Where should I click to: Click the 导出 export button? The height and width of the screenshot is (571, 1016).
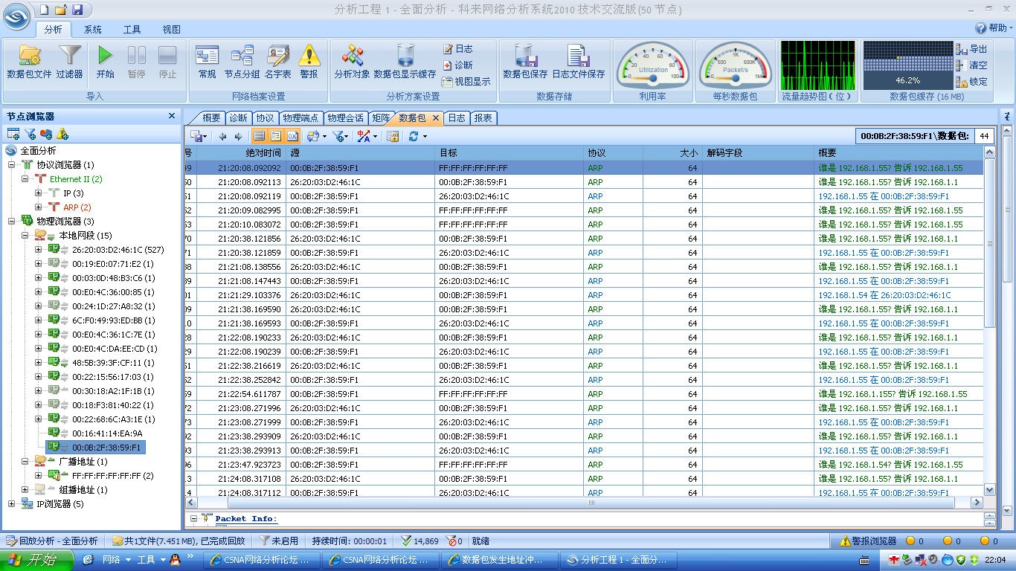point(972,49)
